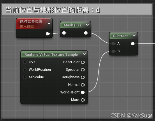Select the 绝对世界位置 node header

tap(34, 24)
